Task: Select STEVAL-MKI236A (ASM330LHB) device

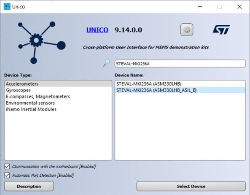Action: click(x=180, y=84)
